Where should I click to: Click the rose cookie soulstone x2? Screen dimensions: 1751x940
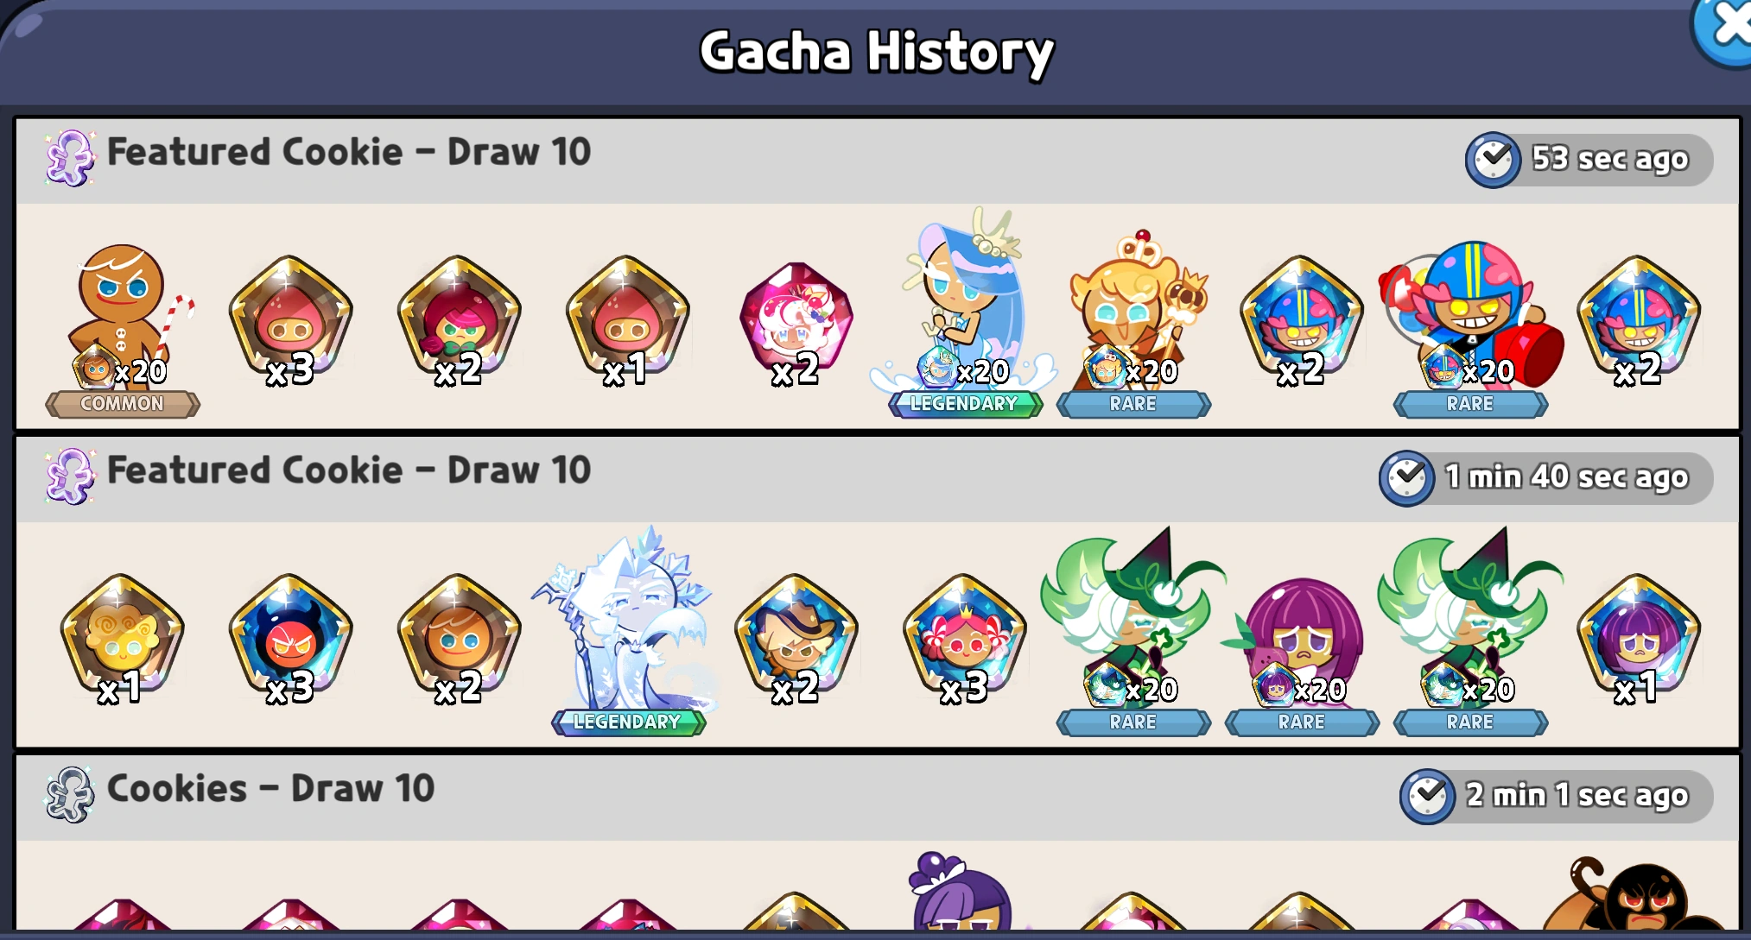point(459,321)
